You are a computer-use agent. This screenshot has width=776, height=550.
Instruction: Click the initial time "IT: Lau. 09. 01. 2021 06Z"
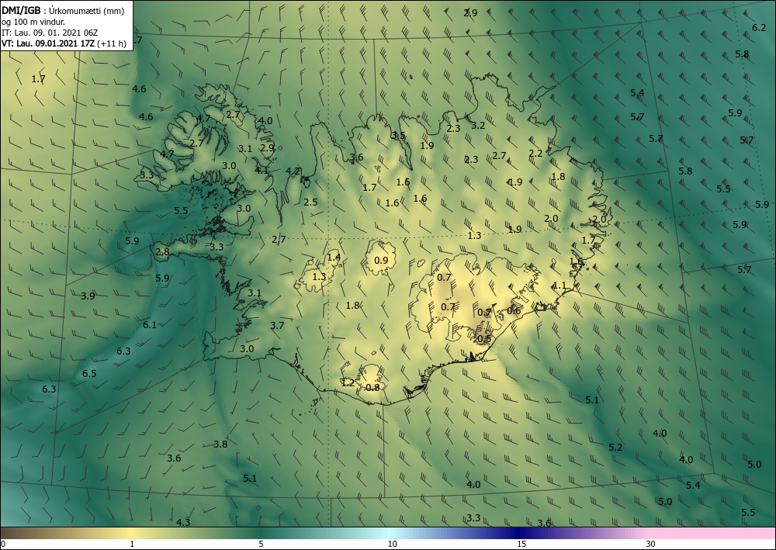50,33
